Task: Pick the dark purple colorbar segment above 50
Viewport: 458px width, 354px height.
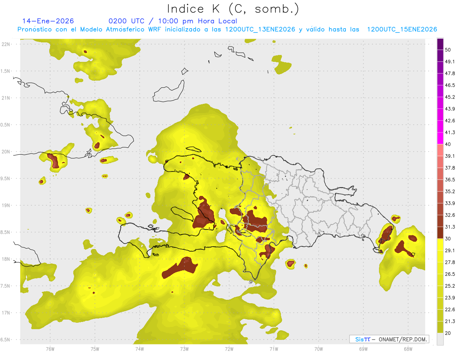Action: point(440,44)
